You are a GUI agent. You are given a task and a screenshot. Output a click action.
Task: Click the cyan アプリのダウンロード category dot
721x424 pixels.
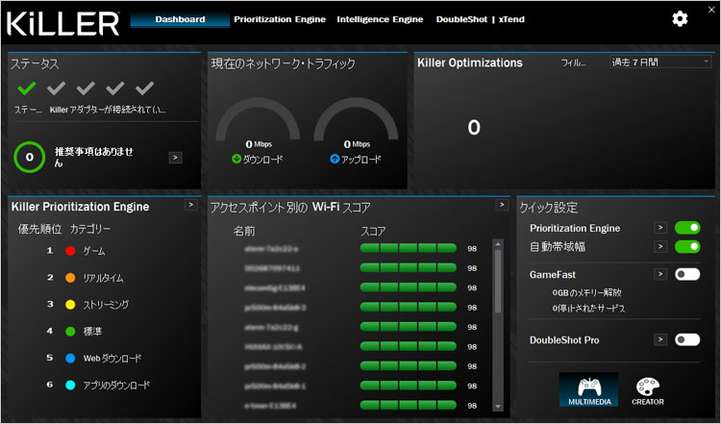click(x=70, y=385)
